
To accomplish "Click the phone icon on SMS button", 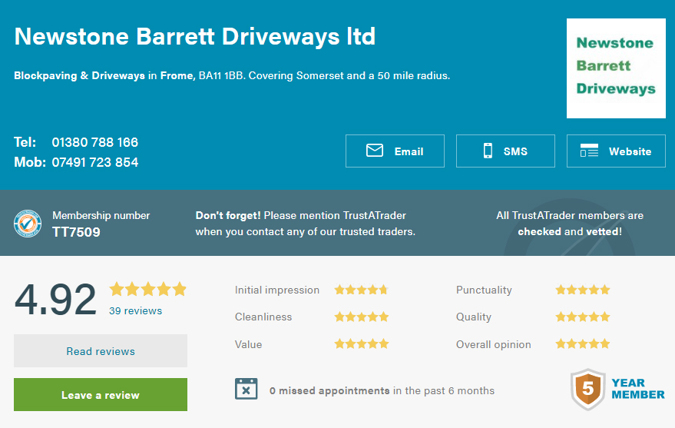I will coord(488,151).
